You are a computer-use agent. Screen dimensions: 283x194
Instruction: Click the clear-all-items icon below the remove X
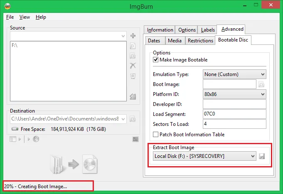pyautogui.click(x=133, y=76)
